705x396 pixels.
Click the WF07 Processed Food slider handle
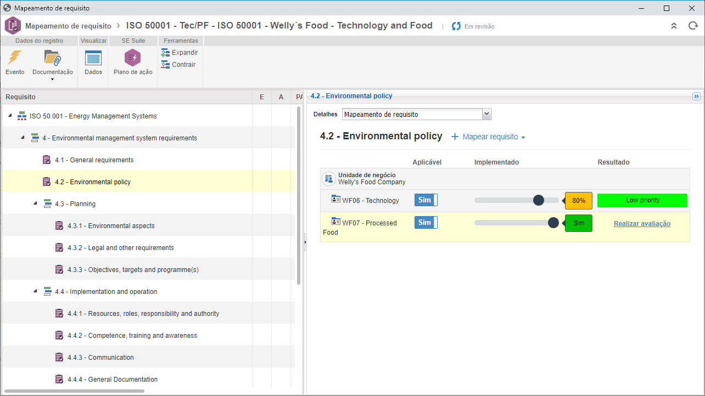click(553, 223)
